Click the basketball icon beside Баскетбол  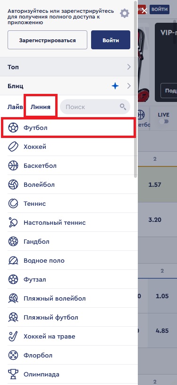point(13,166)
